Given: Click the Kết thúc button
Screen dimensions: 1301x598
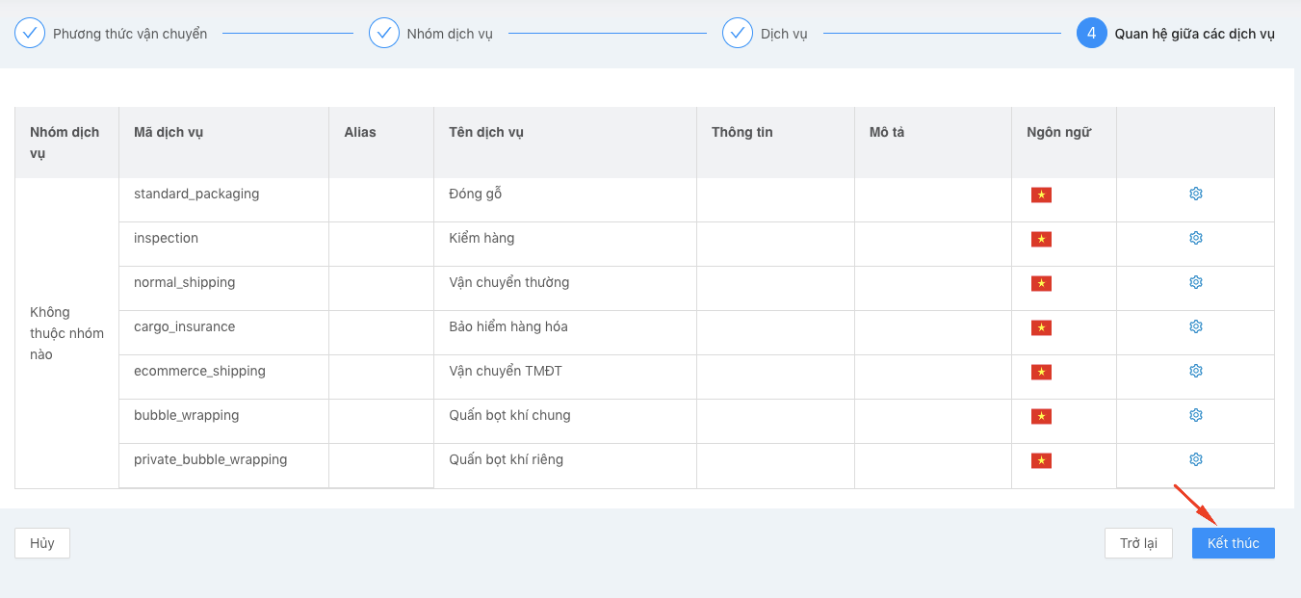Looking at the screenshot, I should point(1233,543).
